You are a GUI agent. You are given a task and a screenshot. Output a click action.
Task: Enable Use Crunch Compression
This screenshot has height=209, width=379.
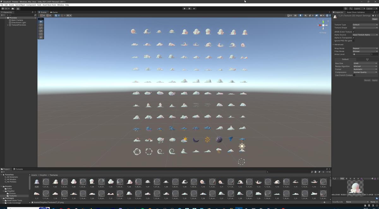(354, 75)
